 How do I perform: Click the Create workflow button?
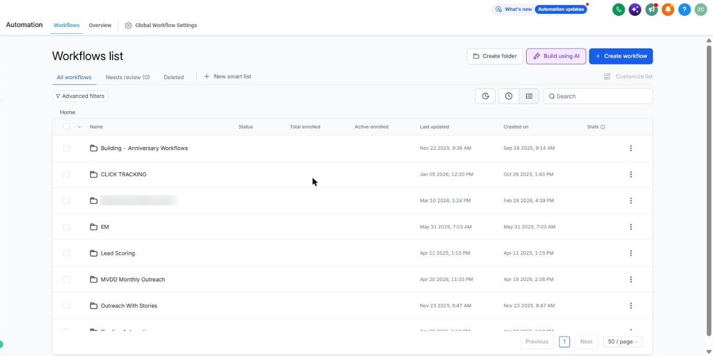[x=621, y=56]
